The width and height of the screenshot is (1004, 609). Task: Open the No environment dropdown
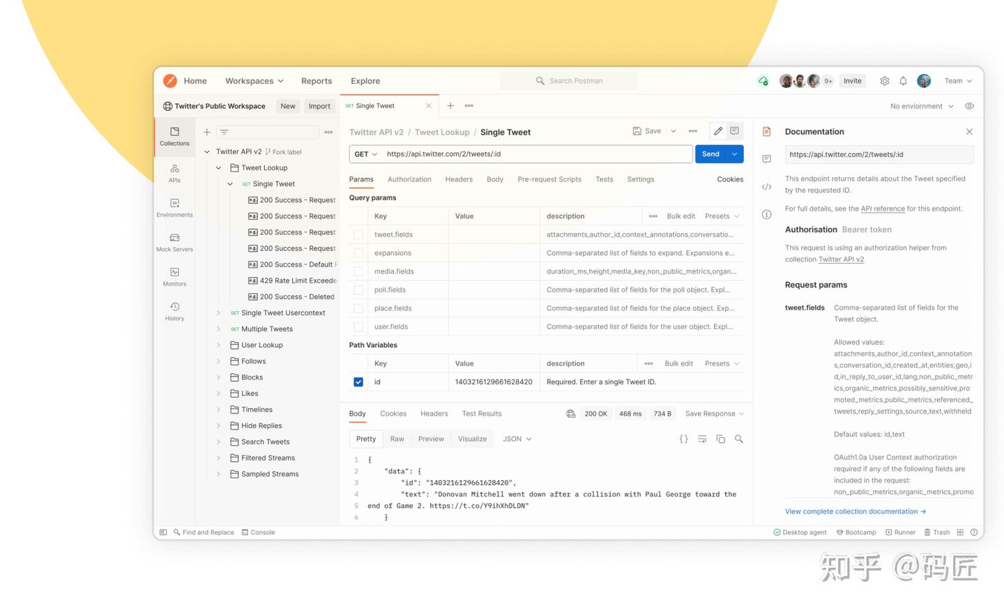point(922,106)
